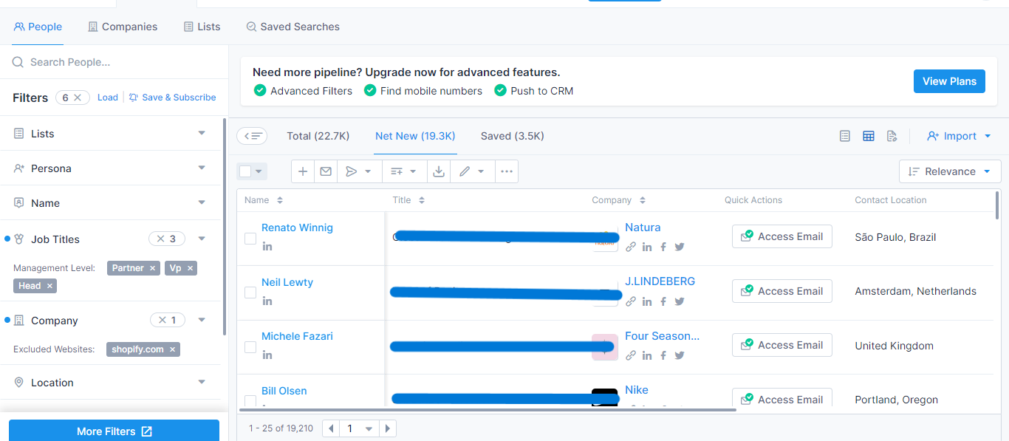Screen dimensions: 1009x441
Task: Open Natura's Facebook icon
Action: tap(663, 247)
